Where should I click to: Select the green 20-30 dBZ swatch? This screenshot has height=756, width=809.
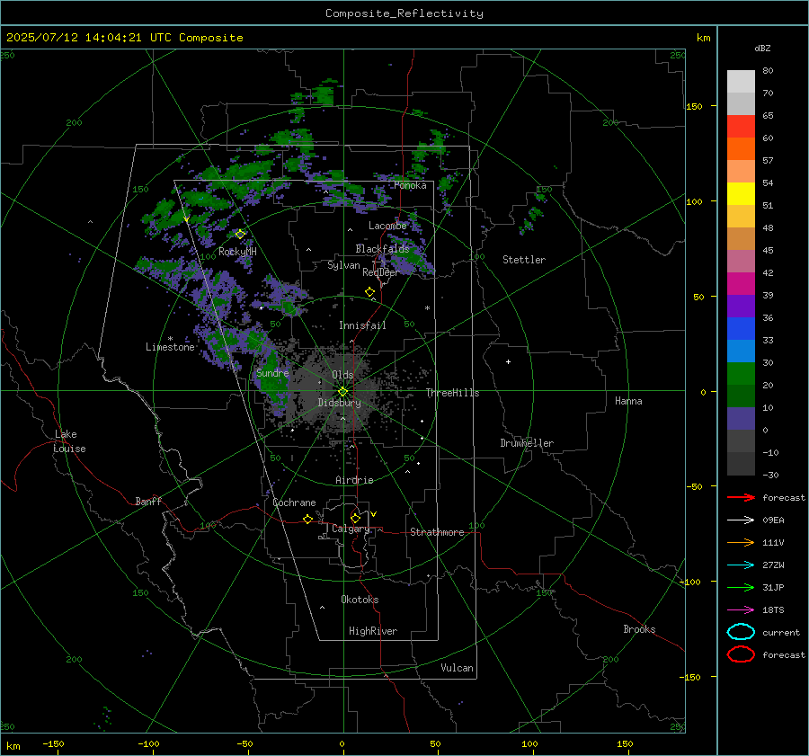click(x=741, y=374)
